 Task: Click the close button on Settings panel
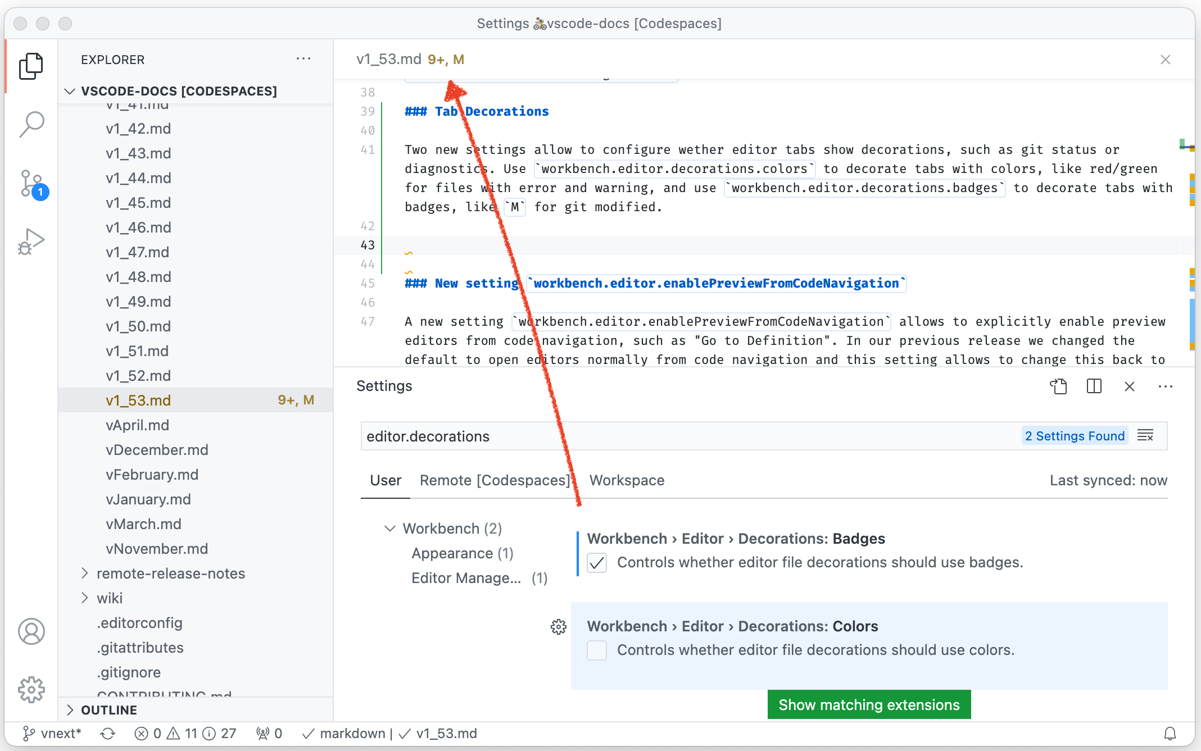pyautogui.click(x=1129, y=386)
